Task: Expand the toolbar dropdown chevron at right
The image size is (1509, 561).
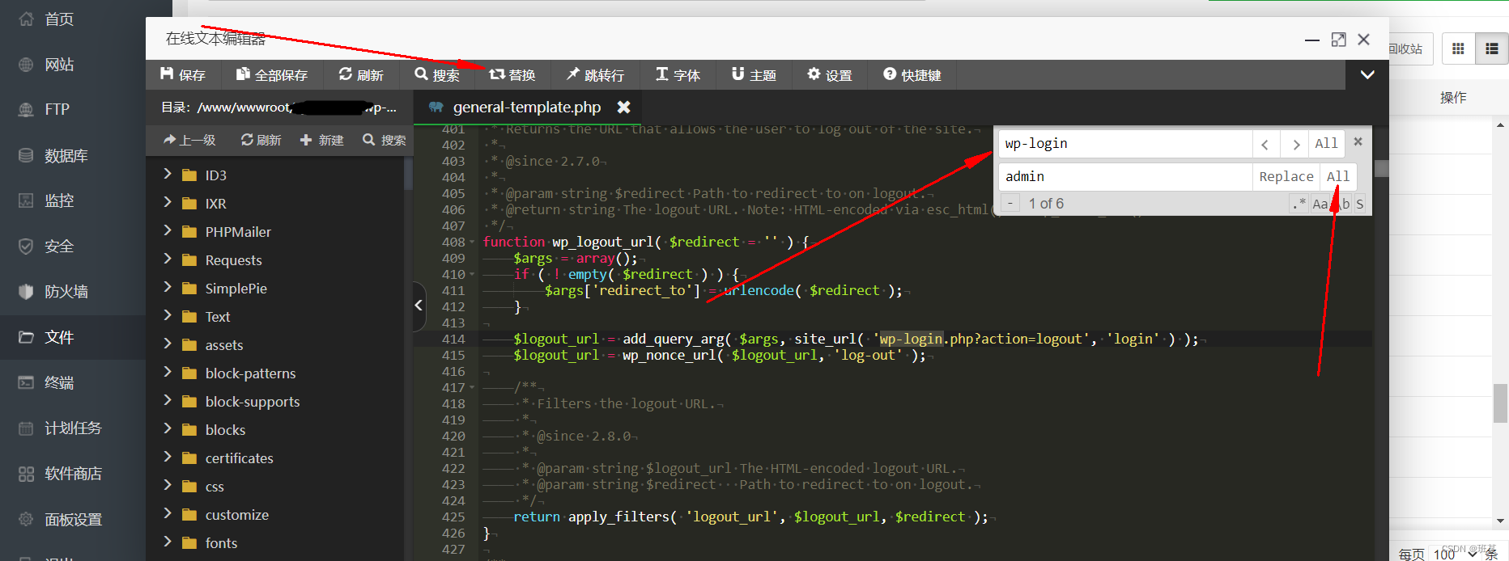Action: coord(1367,75)
